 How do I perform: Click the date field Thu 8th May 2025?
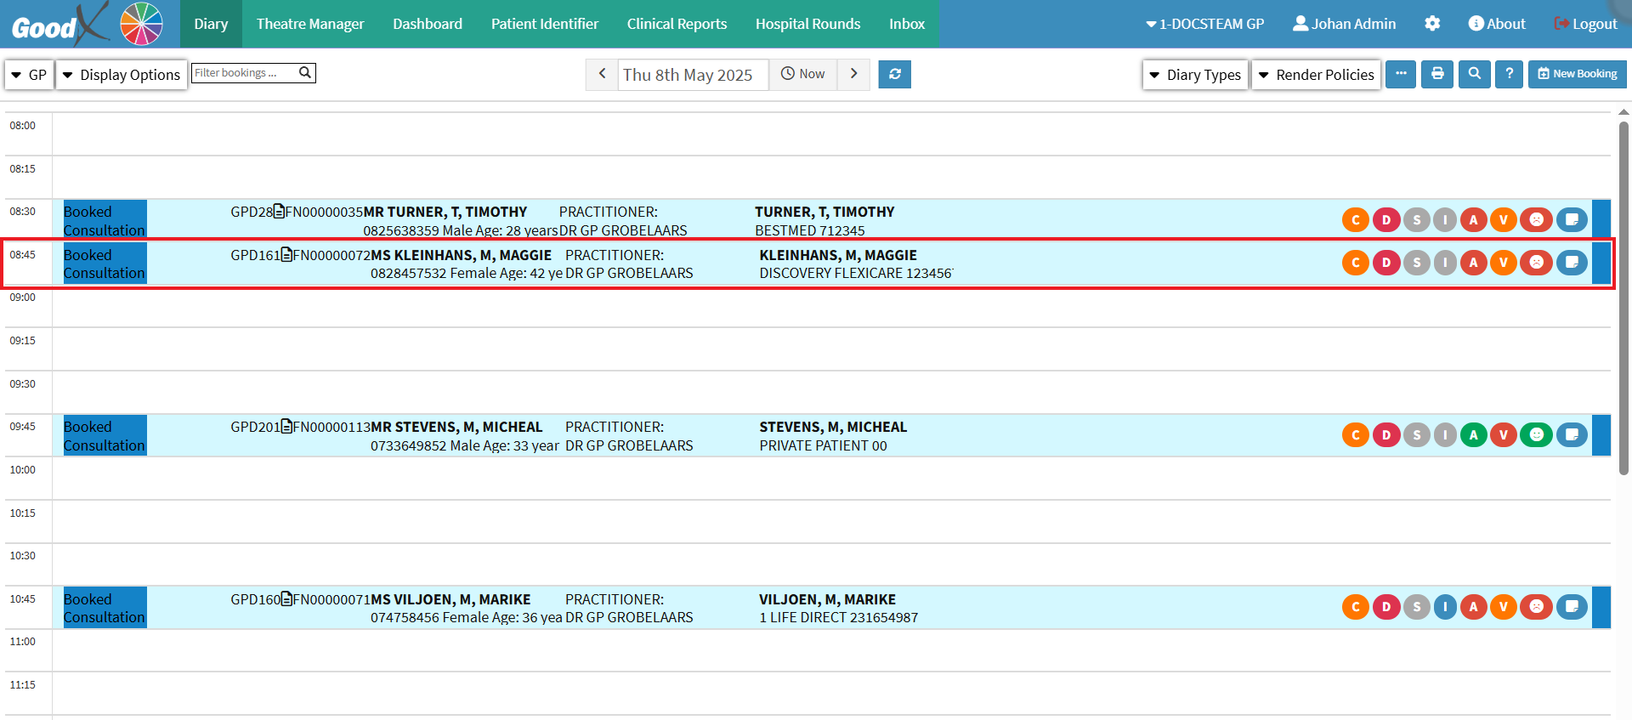pos(692,75)
